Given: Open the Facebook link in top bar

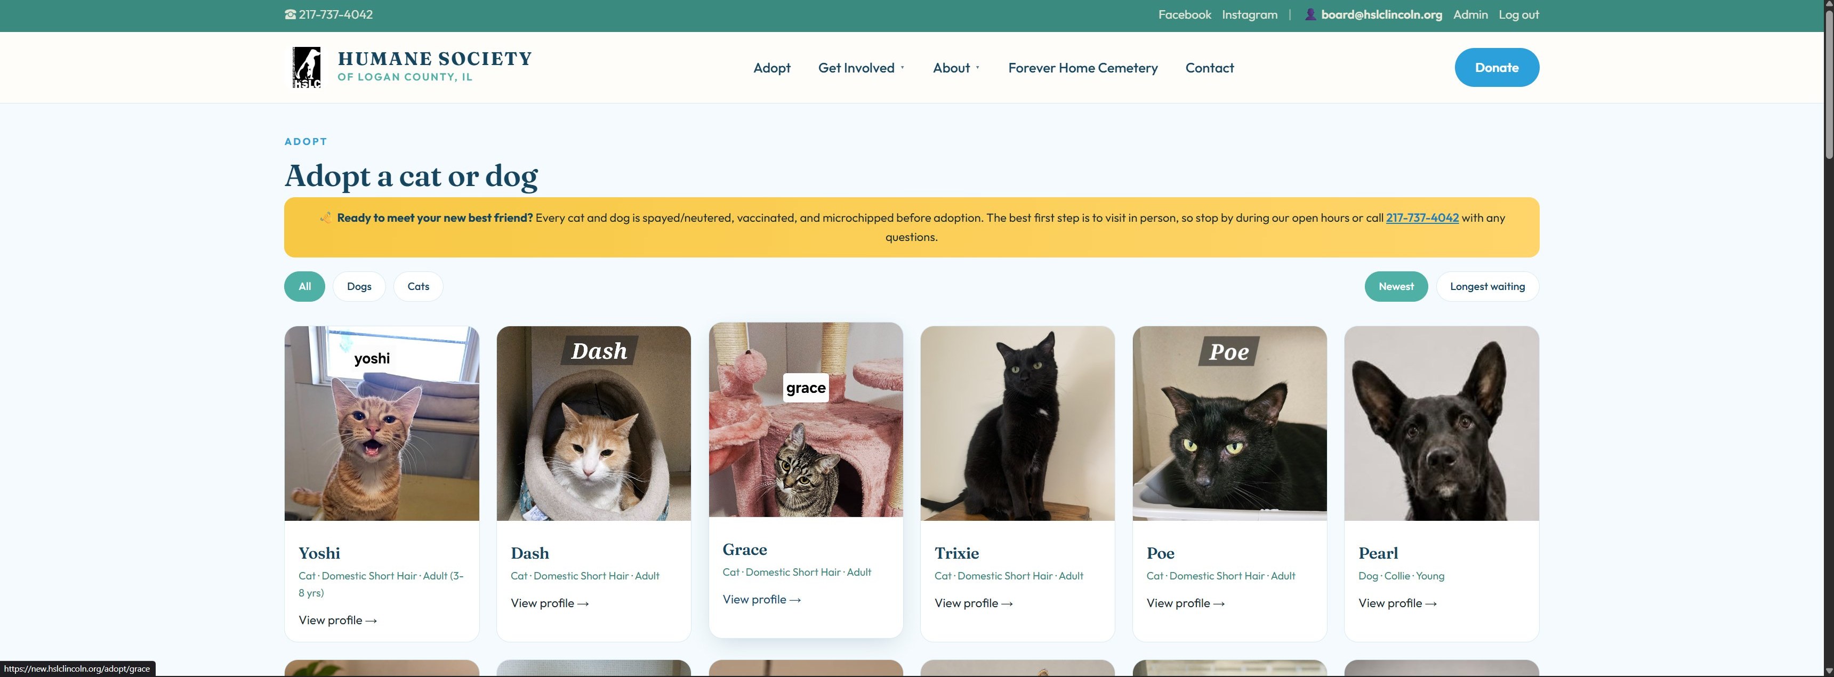Looking at the screenshot, I should click(1184, 14).
